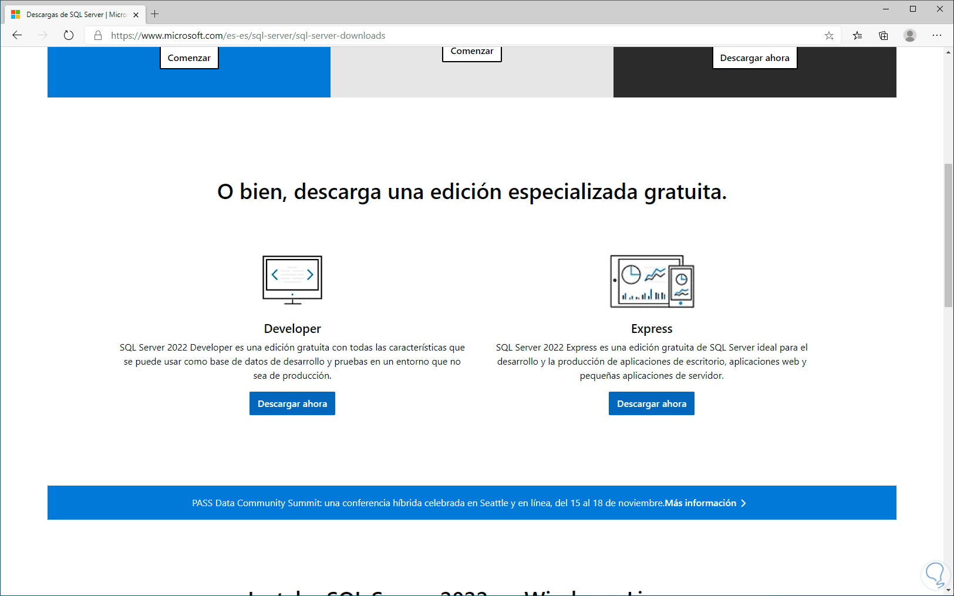Go back to the previous page
Screen dimensions: 954x596
point(17,35)
